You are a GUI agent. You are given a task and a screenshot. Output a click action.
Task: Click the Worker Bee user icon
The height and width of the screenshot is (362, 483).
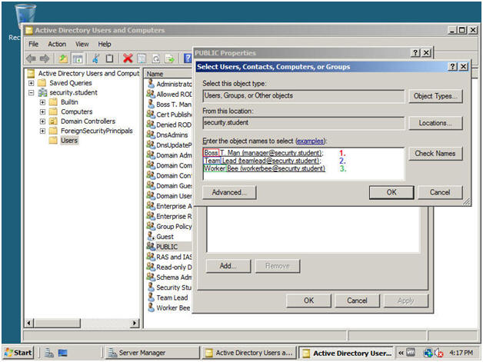151,307
